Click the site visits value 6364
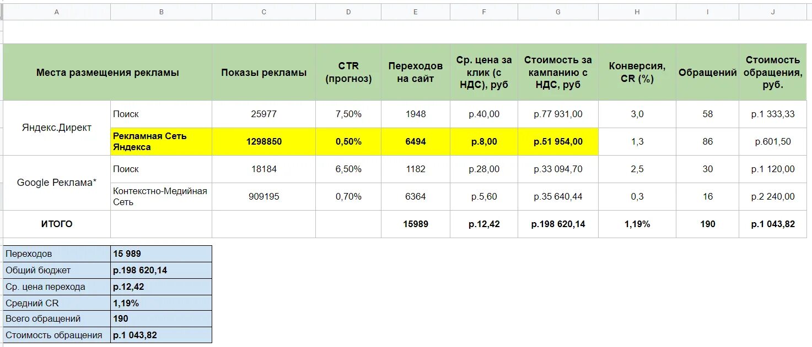Screen dimensions: 812x347 click(x=416, y=196)
